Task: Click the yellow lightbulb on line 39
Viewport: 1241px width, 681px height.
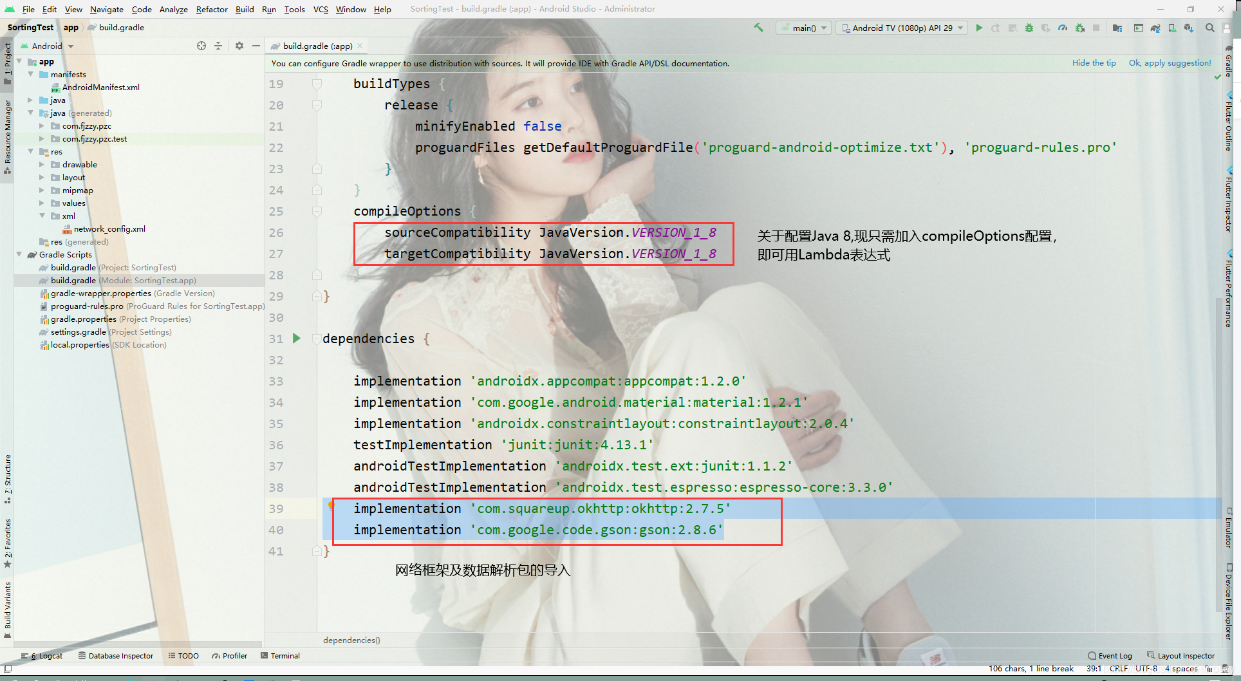Action: click(331, 505)
